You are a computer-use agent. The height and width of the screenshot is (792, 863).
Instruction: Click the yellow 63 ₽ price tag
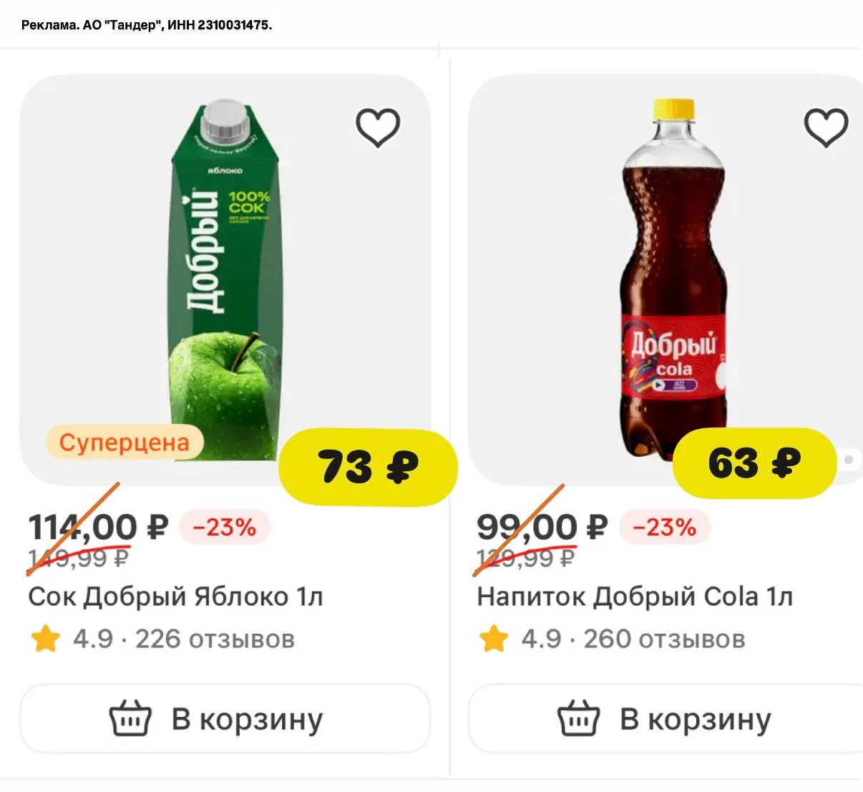point(754,463)
